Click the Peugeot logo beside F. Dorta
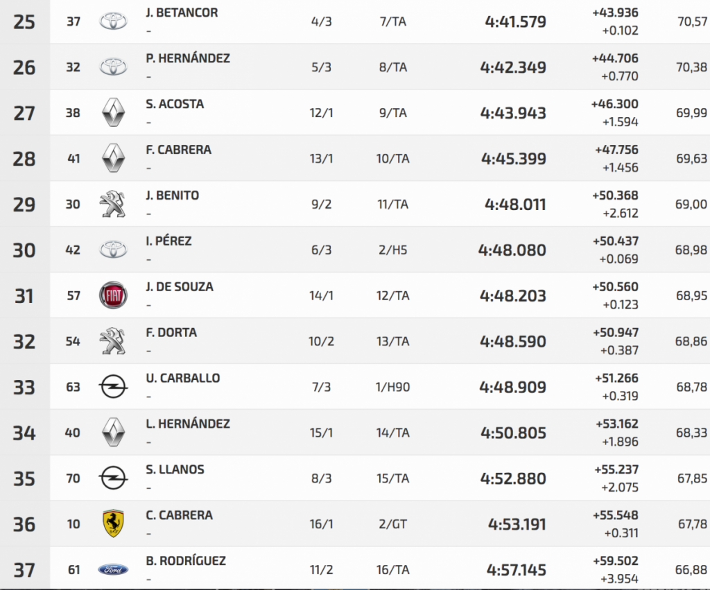Image resolution: width=710 pixels, height=590 pixels. tap(113, 341)
